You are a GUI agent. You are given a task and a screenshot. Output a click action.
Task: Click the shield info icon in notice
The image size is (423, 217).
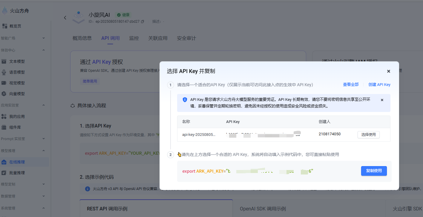coord(185,100)
